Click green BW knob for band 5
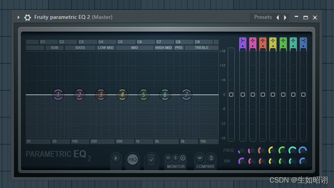Viewport: 334px width, 188px height. pyautogui.click(x=282, y=161)
